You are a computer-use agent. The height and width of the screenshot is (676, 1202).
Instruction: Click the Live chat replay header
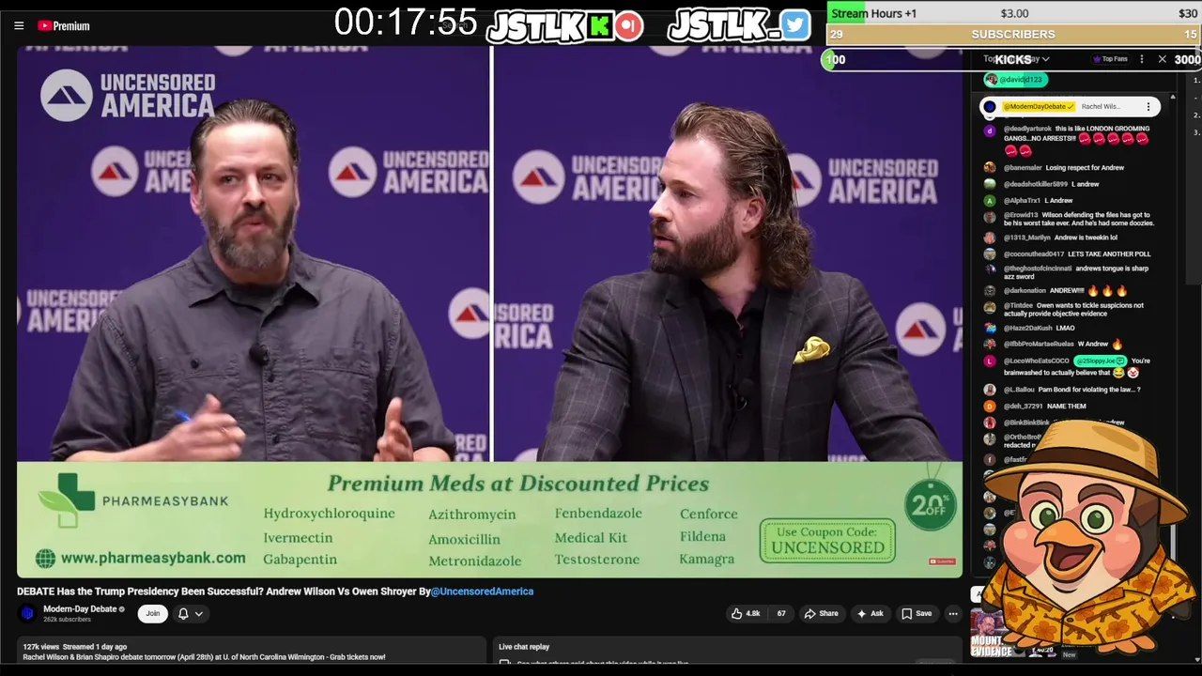(524, 647)
